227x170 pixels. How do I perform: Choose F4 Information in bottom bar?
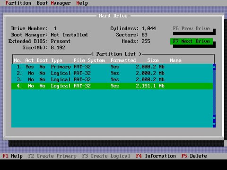tap(156, 156)
